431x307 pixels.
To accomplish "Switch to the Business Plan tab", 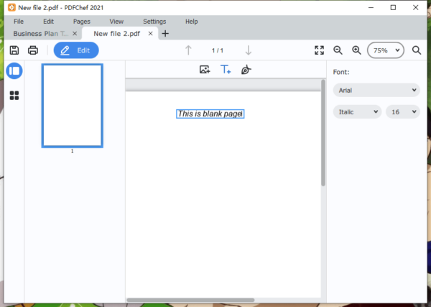I will pyautogui.click(x=41, y=34).
